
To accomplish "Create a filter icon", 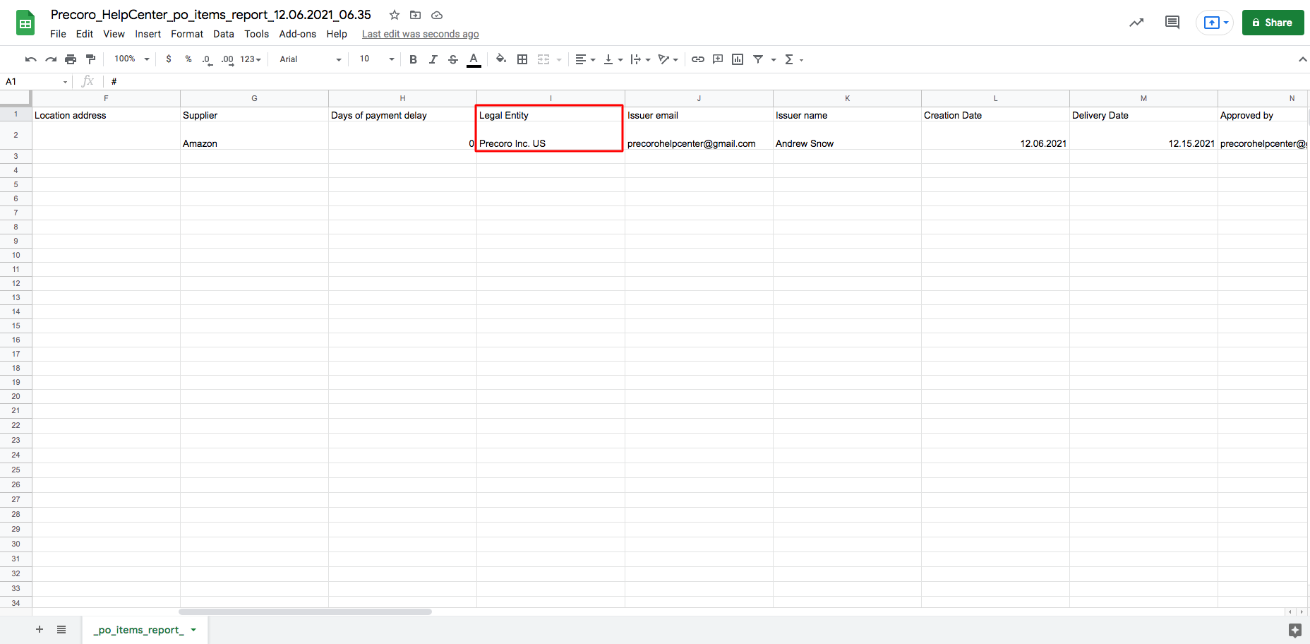I will coord(758,59).
